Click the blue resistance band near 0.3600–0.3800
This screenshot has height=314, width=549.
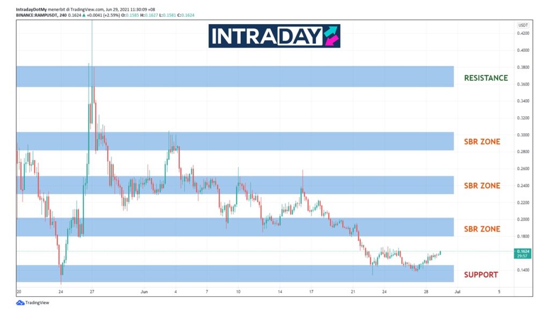235,76
